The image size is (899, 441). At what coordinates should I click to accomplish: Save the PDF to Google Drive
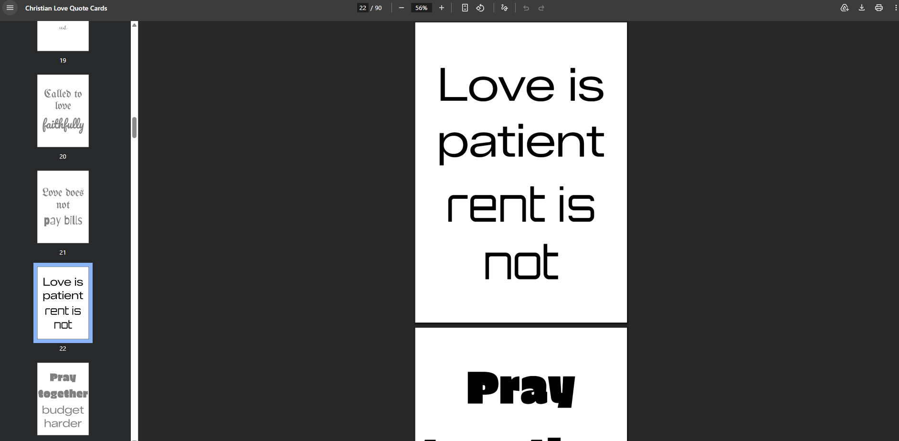(845, 8)
